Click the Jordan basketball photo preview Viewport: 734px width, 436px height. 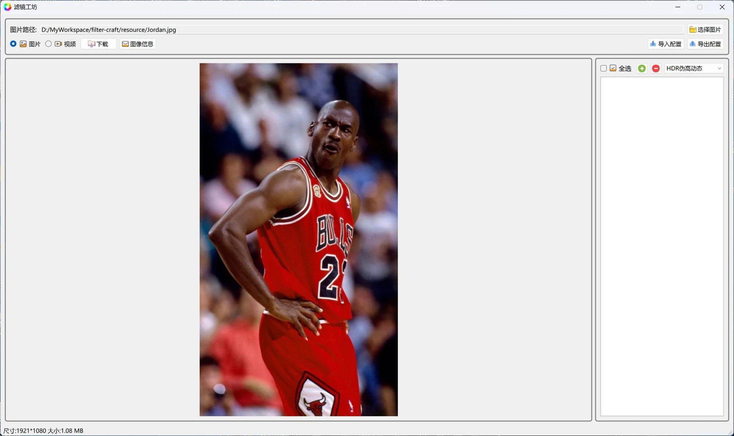[298, 239]
